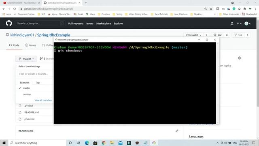
Task: Reload the current page
Action: pos(15,9)
